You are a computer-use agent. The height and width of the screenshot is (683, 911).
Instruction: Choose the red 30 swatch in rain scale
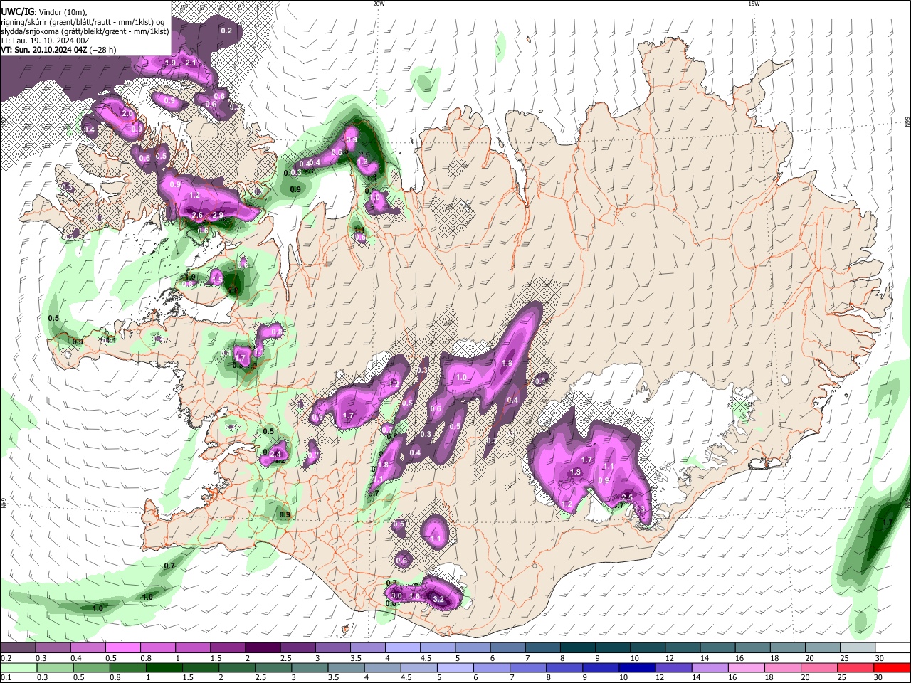coord(892,667)
